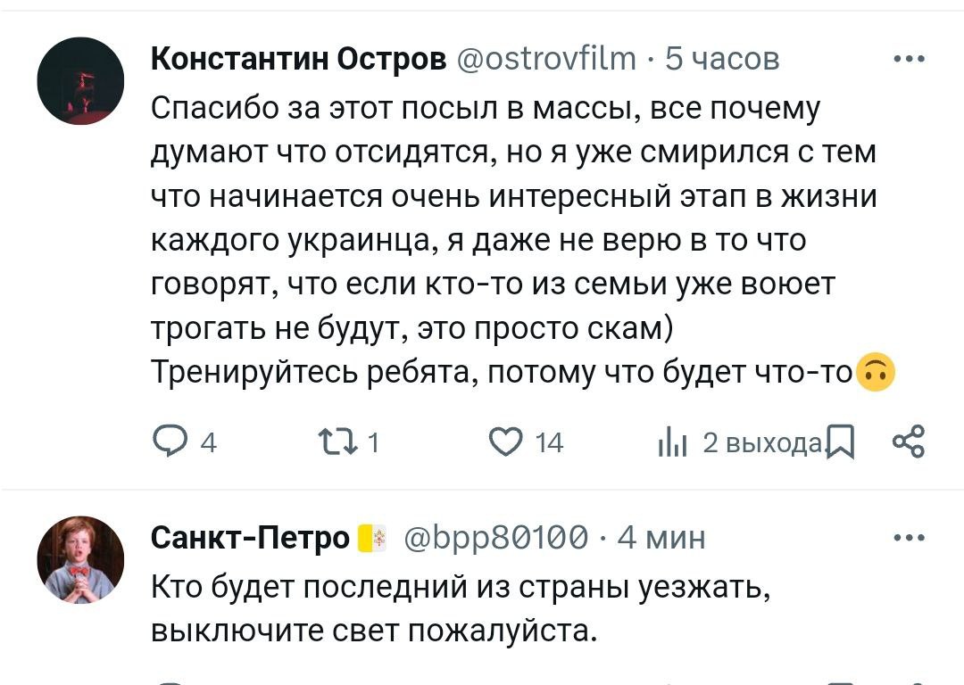Open the @ostrovfilm handle link
964x685 pixels.
(547, 60)
